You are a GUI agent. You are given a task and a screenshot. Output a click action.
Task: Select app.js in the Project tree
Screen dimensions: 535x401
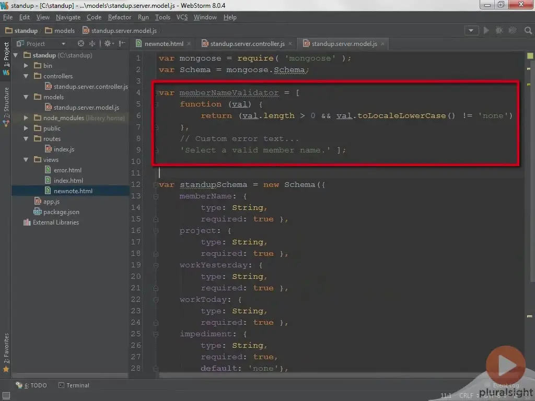47,202
